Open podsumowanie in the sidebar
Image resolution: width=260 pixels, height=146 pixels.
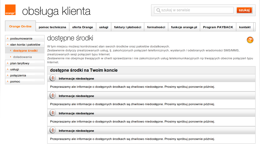pyautogui.click(x=25, y=38)
